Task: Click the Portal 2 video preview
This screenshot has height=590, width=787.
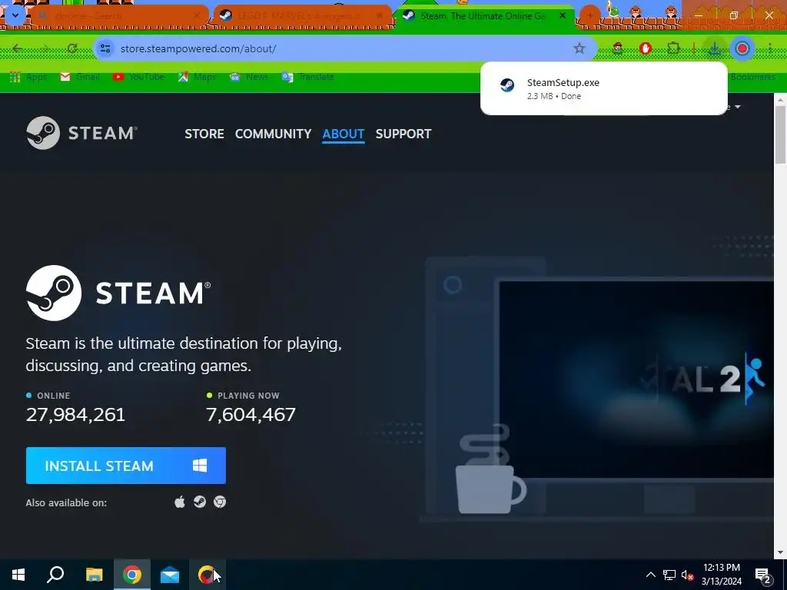Action: tap(636, 380)
